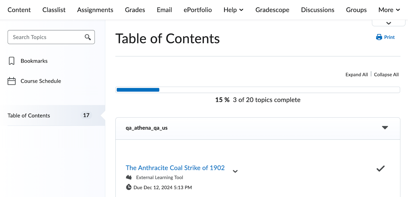Click the printer icon
Screen dimensions: 408x197
(x=379, y=37)
